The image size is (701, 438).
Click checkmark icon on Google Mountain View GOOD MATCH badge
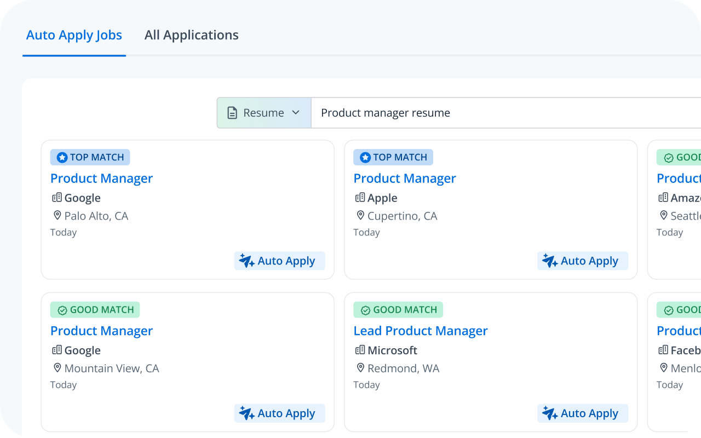coord(62,310)
